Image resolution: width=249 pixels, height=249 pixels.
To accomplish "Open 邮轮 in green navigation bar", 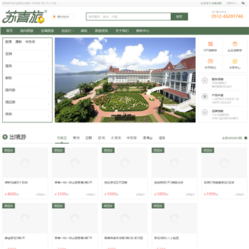I will click(84, 30).
